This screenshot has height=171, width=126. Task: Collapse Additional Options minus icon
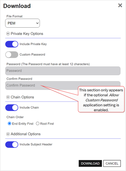click(8, 134)
